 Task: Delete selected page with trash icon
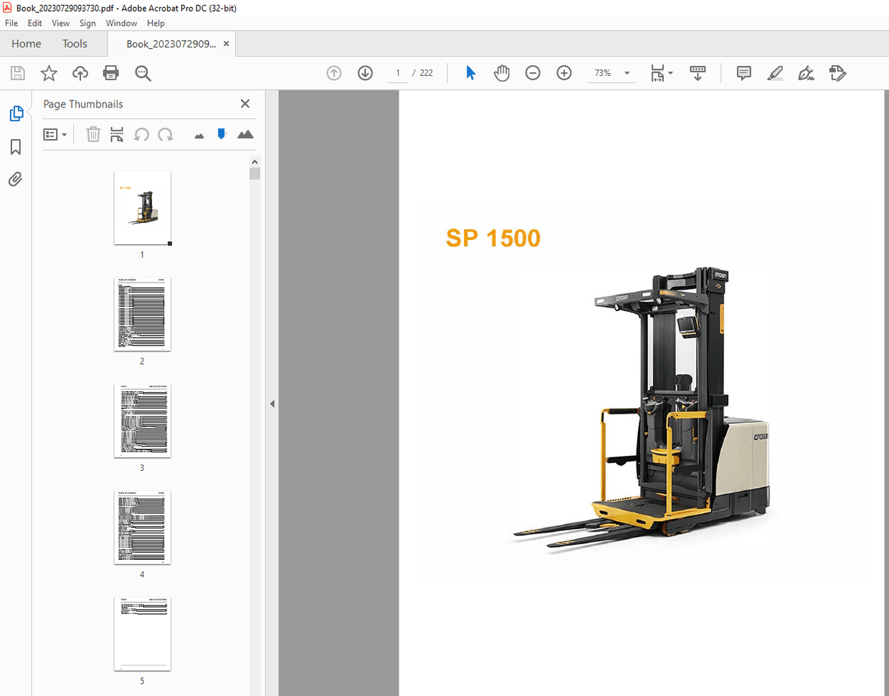(x=93, y=134)
